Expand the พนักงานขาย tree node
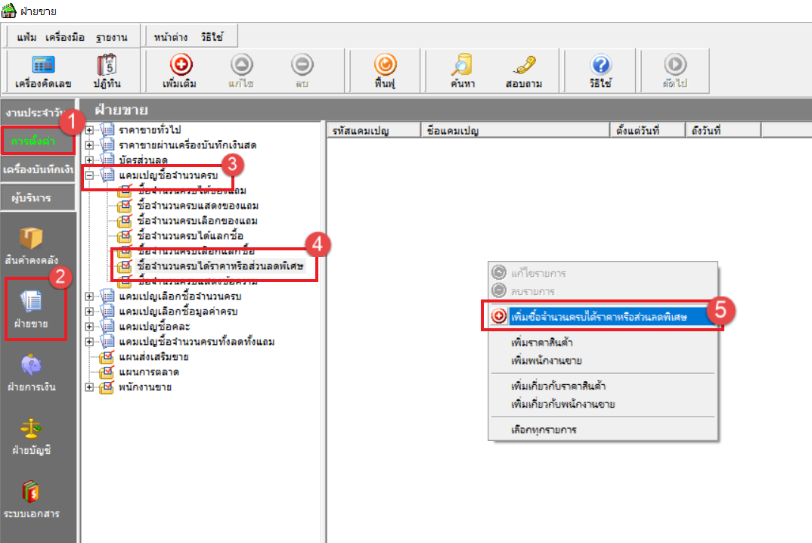The image size is (812, 543). point(90,387)
